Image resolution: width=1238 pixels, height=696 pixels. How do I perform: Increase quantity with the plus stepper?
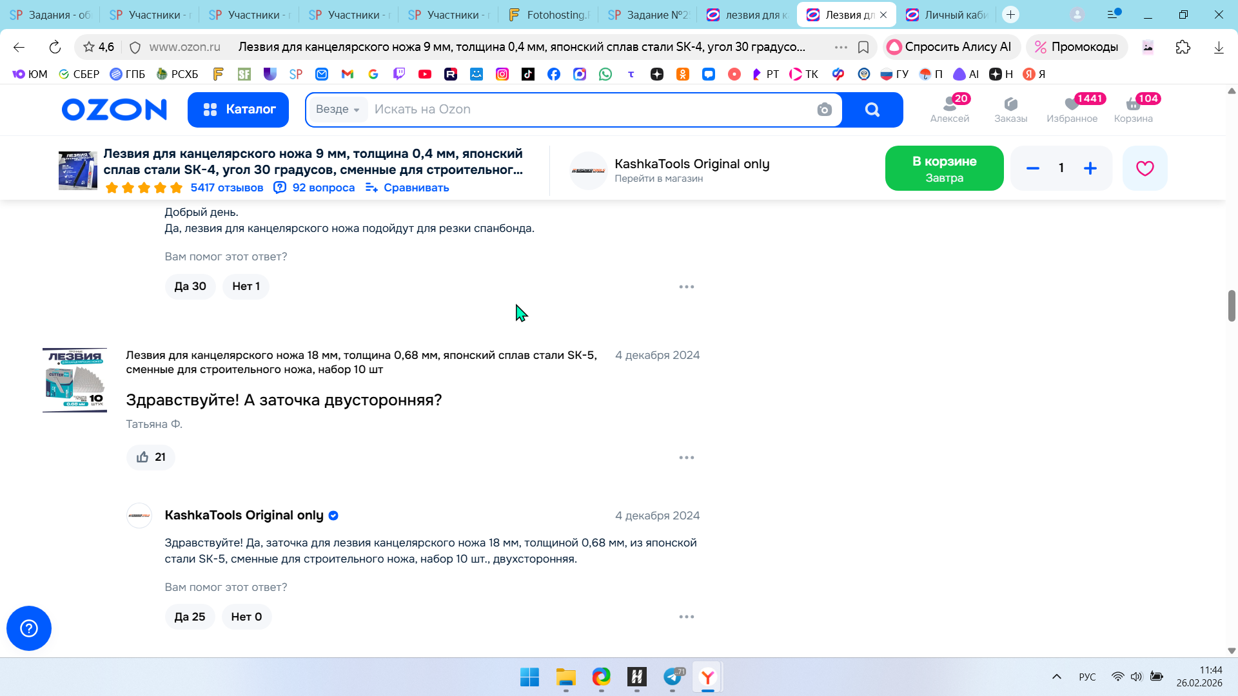[x=1090, y=168]
